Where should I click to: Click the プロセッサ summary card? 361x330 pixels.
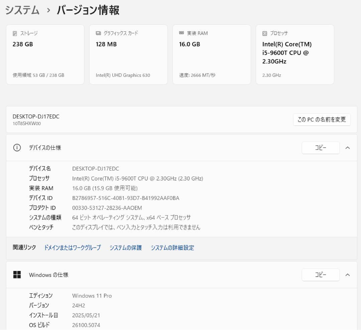coord(295,54)
